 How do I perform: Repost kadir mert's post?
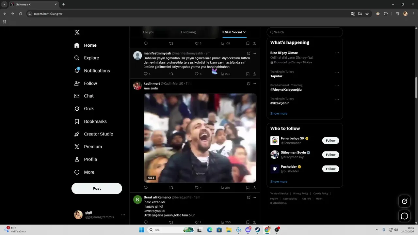click(171, 188)
